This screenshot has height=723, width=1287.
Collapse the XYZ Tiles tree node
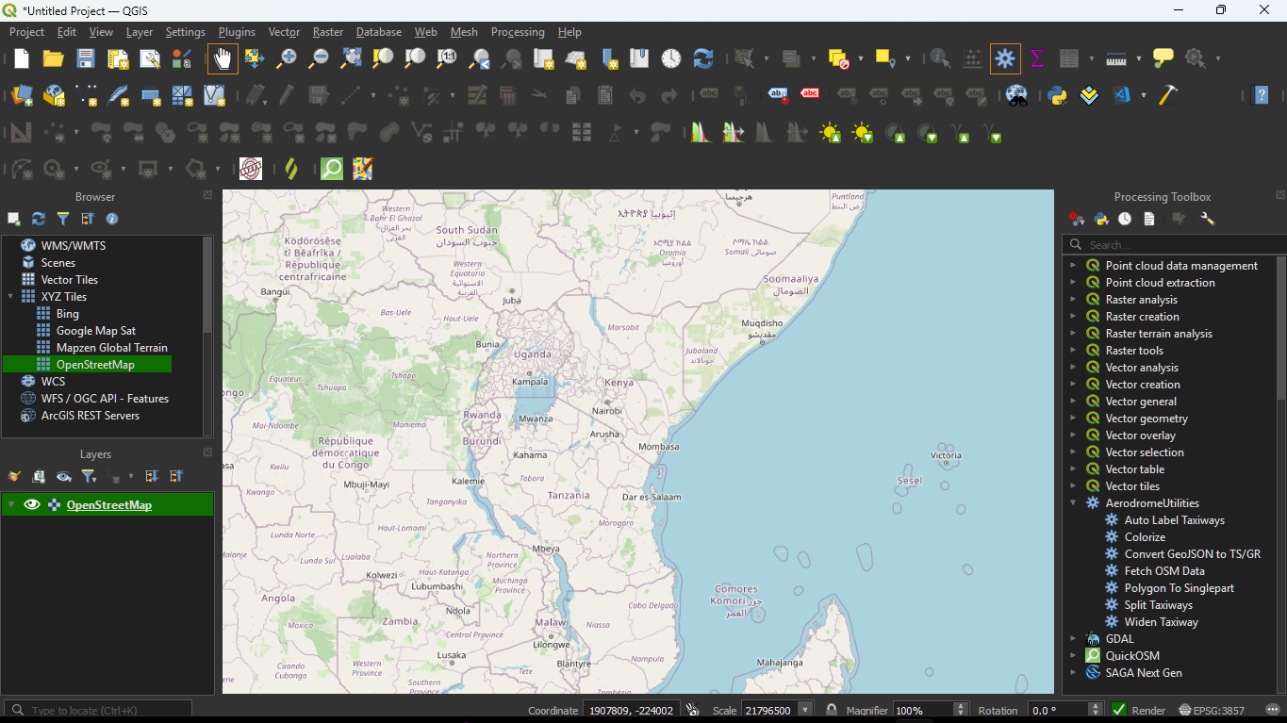(11, 297)
